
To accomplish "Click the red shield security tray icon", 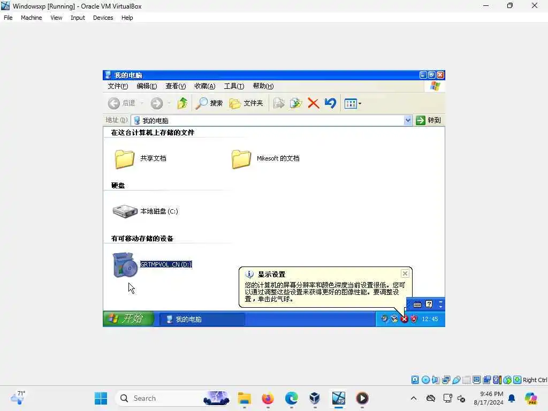I will (414, 319).
